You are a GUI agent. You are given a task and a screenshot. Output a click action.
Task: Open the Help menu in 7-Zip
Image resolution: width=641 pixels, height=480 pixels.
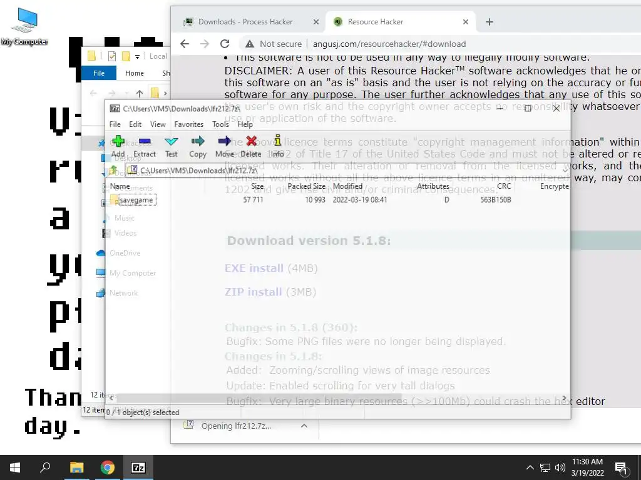(245, 124)
